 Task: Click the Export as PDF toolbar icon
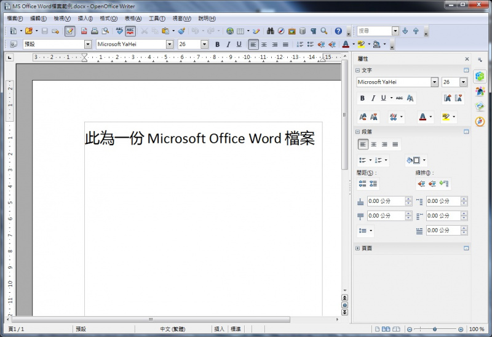pos(84,31)
